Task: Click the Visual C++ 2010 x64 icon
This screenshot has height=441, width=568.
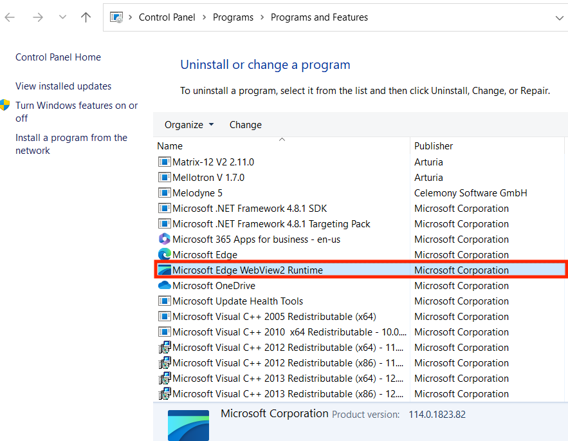Action: coord(165,332)
